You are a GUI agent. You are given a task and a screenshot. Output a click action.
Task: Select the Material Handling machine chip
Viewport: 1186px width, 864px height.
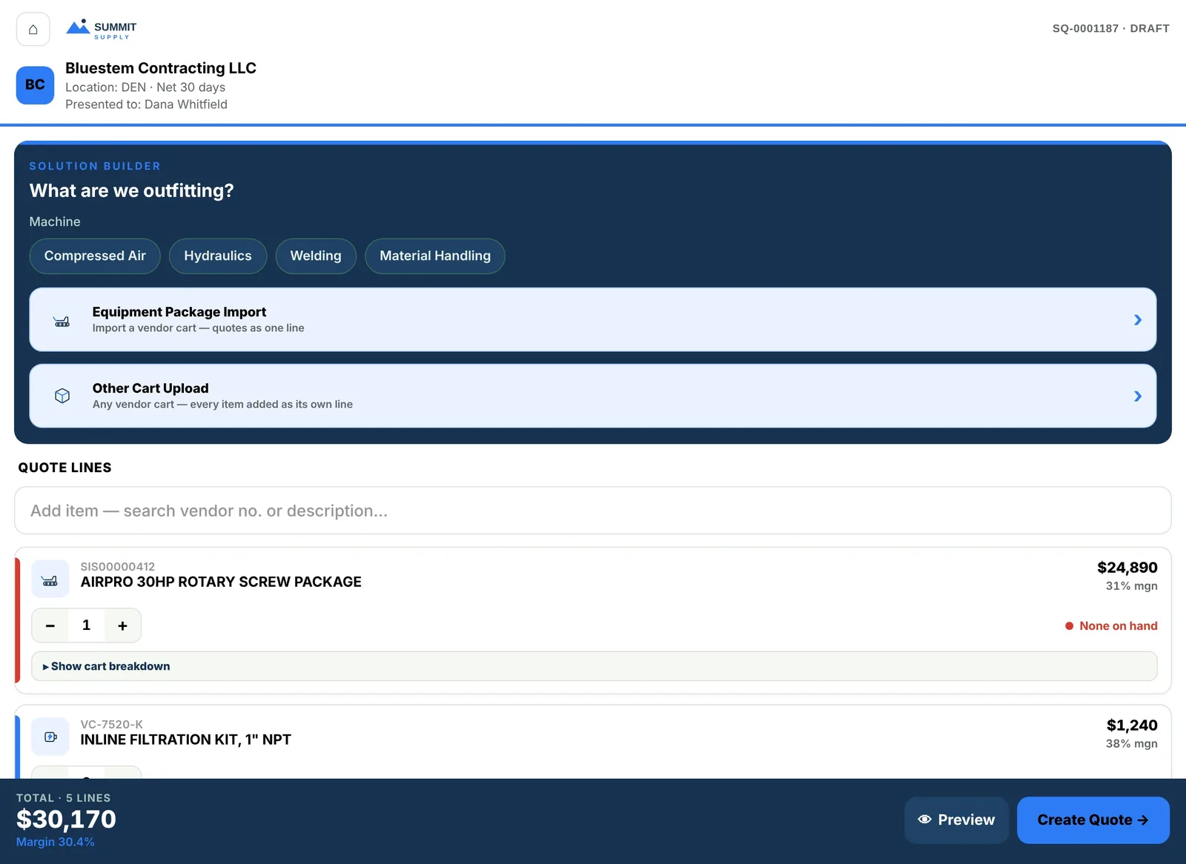click(435, 256)
